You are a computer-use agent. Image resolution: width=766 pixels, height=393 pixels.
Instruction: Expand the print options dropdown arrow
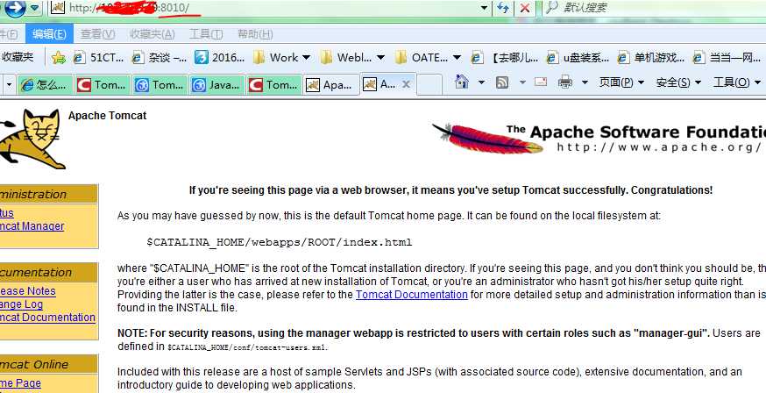click(x=585, y=82)
